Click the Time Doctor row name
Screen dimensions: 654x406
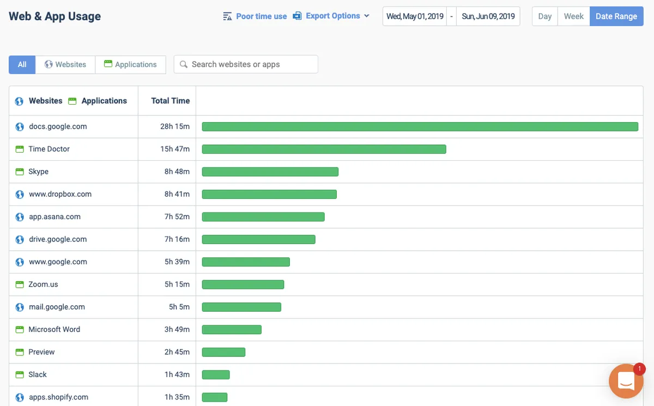pos(49,149)
